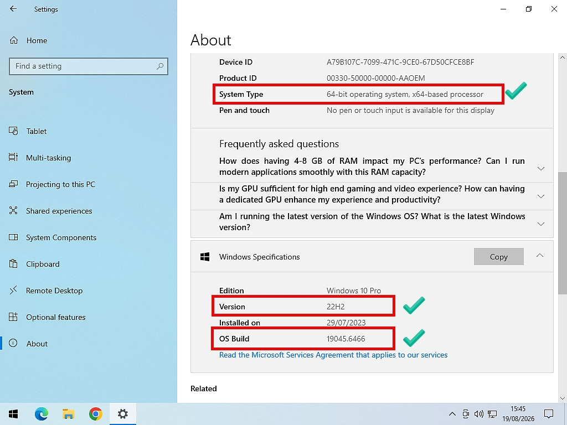This screenshot has width=567, height=425.
Task: Click the Multi-tasking sidebar icon
Action: point(13,157)
